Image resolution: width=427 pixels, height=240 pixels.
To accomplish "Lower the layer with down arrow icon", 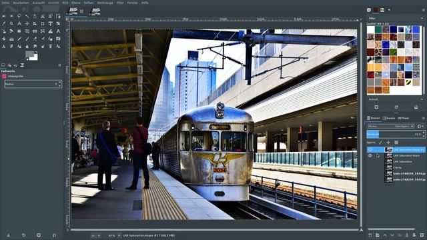I will click(392, 235).
